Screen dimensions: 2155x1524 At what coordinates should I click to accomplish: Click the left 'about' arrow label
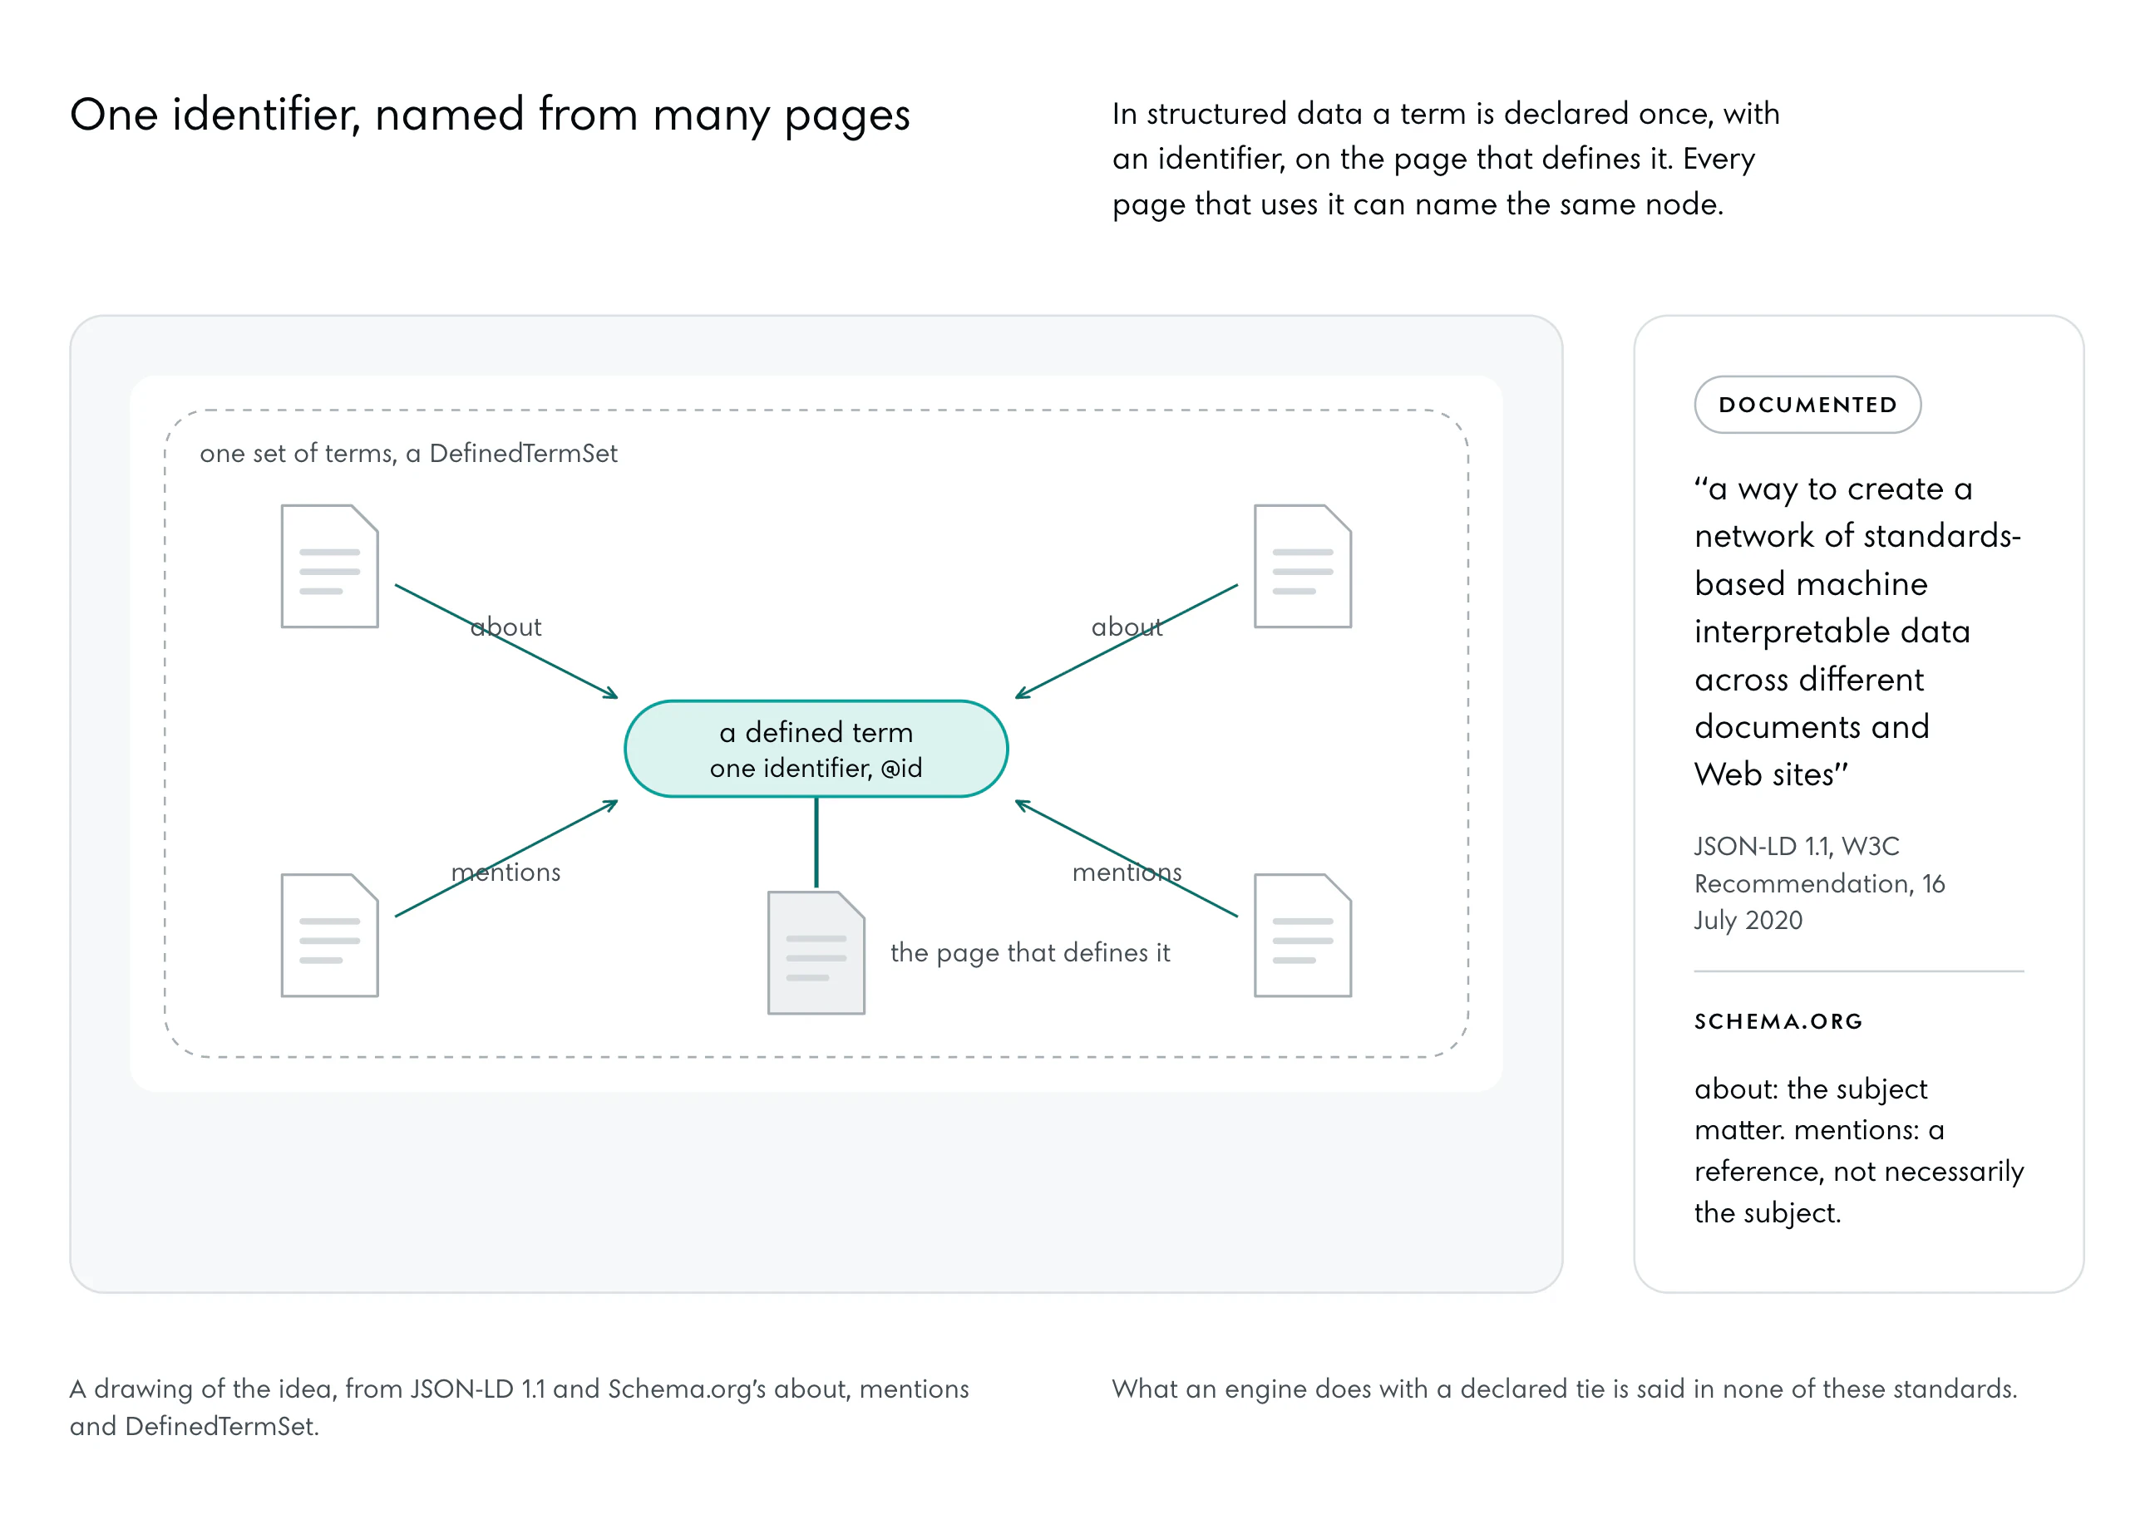click(505, 627)
